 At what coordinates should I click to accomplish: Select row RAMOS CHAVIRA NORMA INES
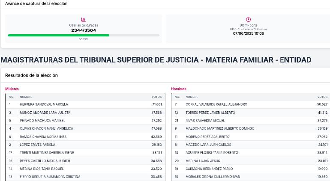pyautogui.click(x=85, y=136)
